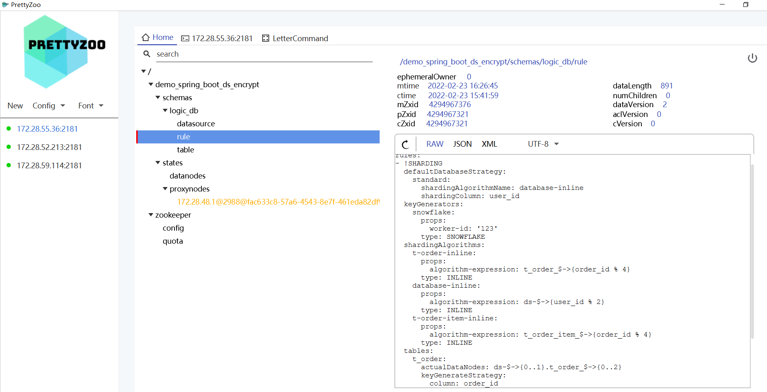Click the PrettyZoo logo image
Viewport: 767px width, 392px height.
coord(64,52)
